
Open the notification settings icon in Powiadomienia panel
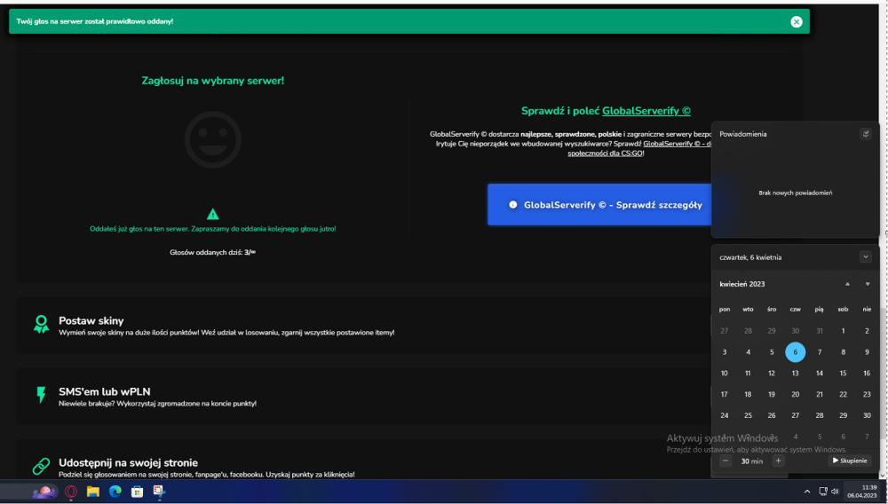865,134
